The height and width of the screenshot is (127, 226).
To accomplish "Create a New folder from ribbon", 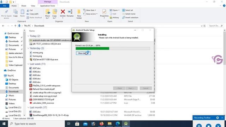I will 79,14.
